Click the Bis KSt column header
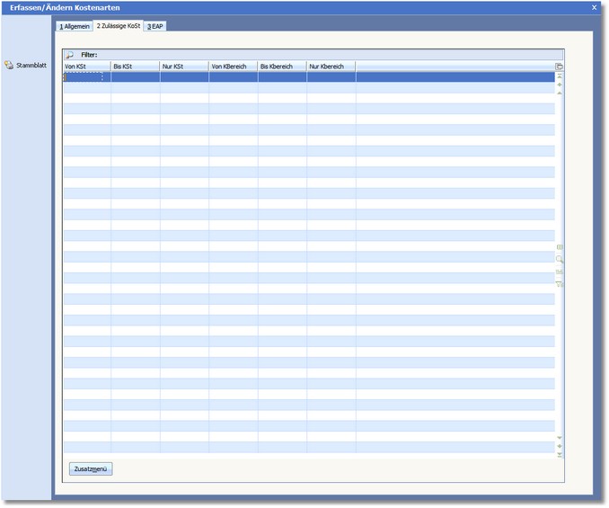 tap(135, 67)
